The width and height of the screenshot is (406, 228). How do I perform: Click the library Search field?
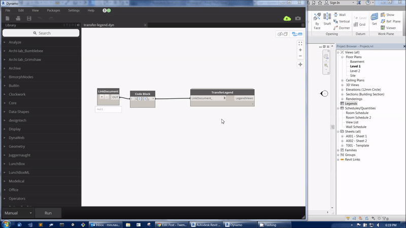pyautogui.click(x=41, y=33)
